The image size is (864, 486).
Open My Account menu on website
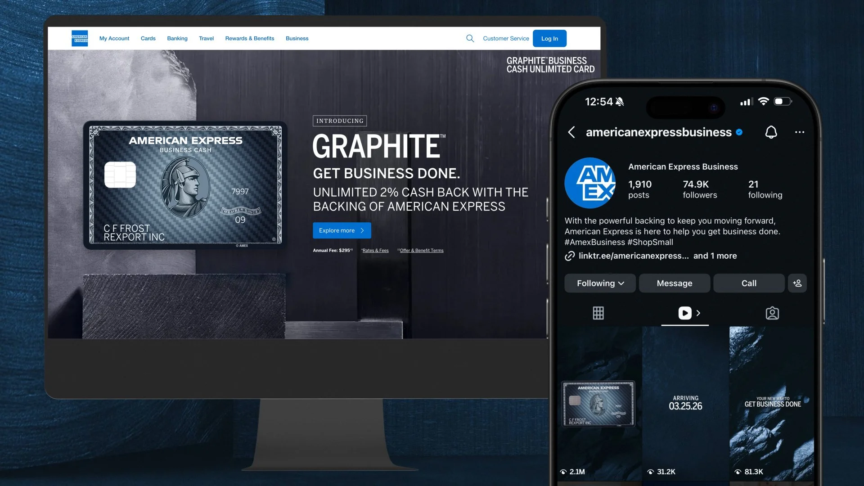[114, 38]
